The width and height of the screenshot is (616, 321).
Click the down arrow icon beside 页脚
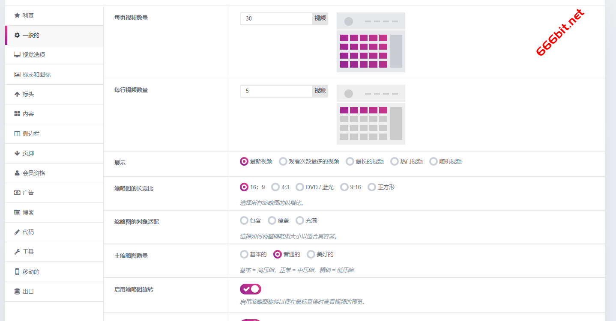[x=17, y=153]
